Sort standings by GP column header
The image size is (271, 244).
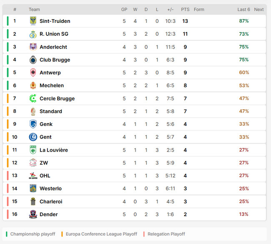coord(124,10)
